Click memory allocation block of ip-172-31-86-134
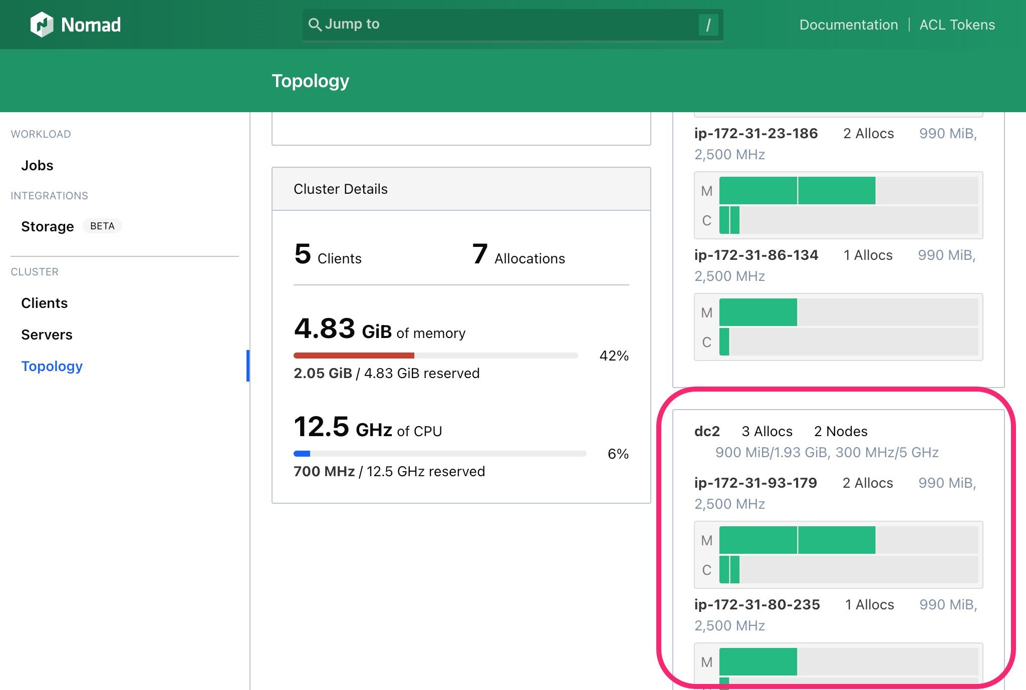The width and height of the screenshot is (1026, 690). pyautogui.click(x=758, y=312)
